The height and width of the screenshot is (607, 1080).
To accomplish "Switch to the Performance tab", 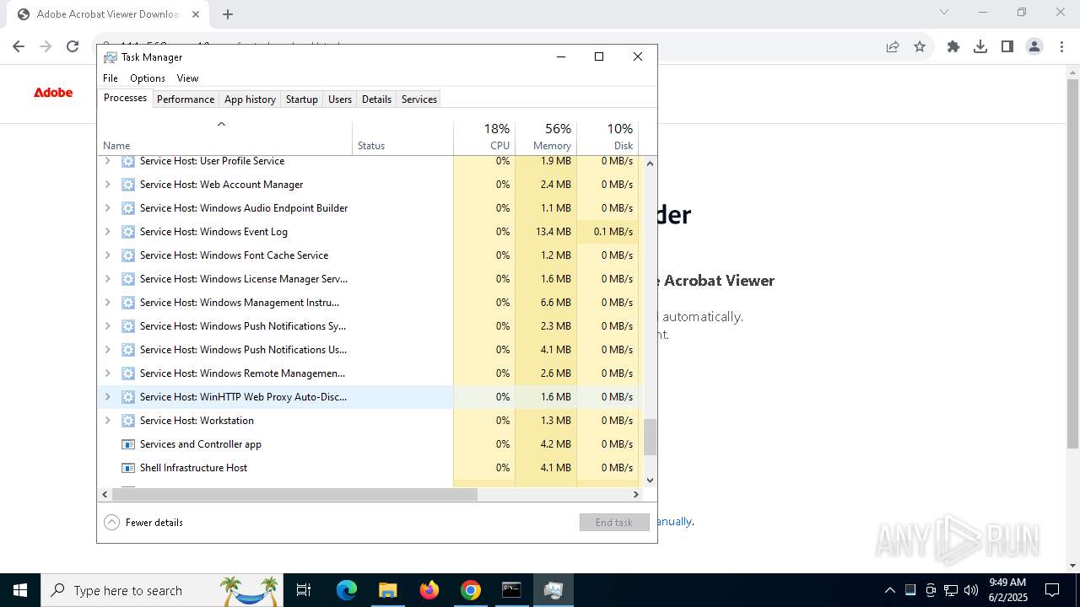I will 186,99.
